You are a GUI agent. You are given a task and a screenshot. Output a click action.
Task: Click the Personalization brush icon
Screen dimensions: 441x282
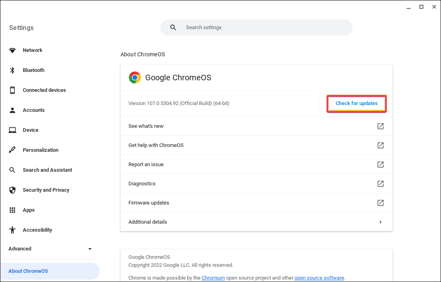12,150
